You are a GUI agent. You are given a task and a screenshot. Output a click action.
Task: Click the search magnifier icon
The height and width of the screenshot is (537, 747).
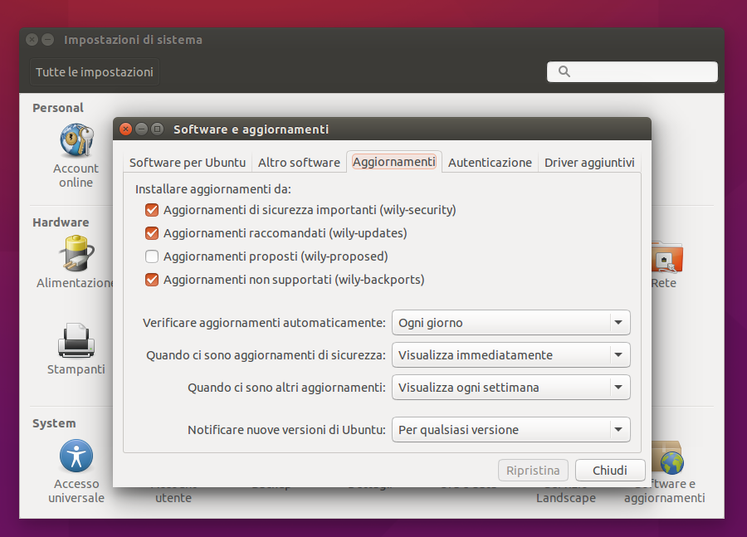[564, 71]
